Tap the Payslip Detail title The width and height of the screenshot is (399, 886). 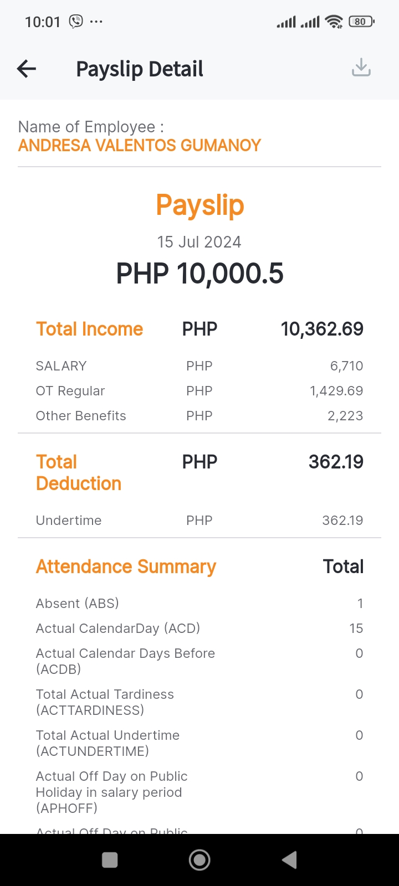(x=140, y=69)
